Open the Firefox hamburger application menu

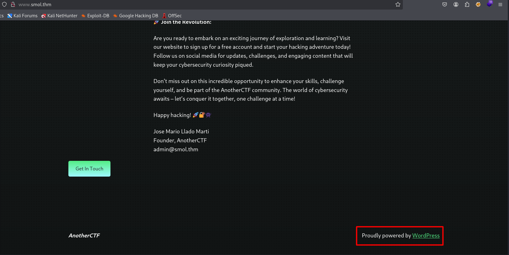(500, 4)
